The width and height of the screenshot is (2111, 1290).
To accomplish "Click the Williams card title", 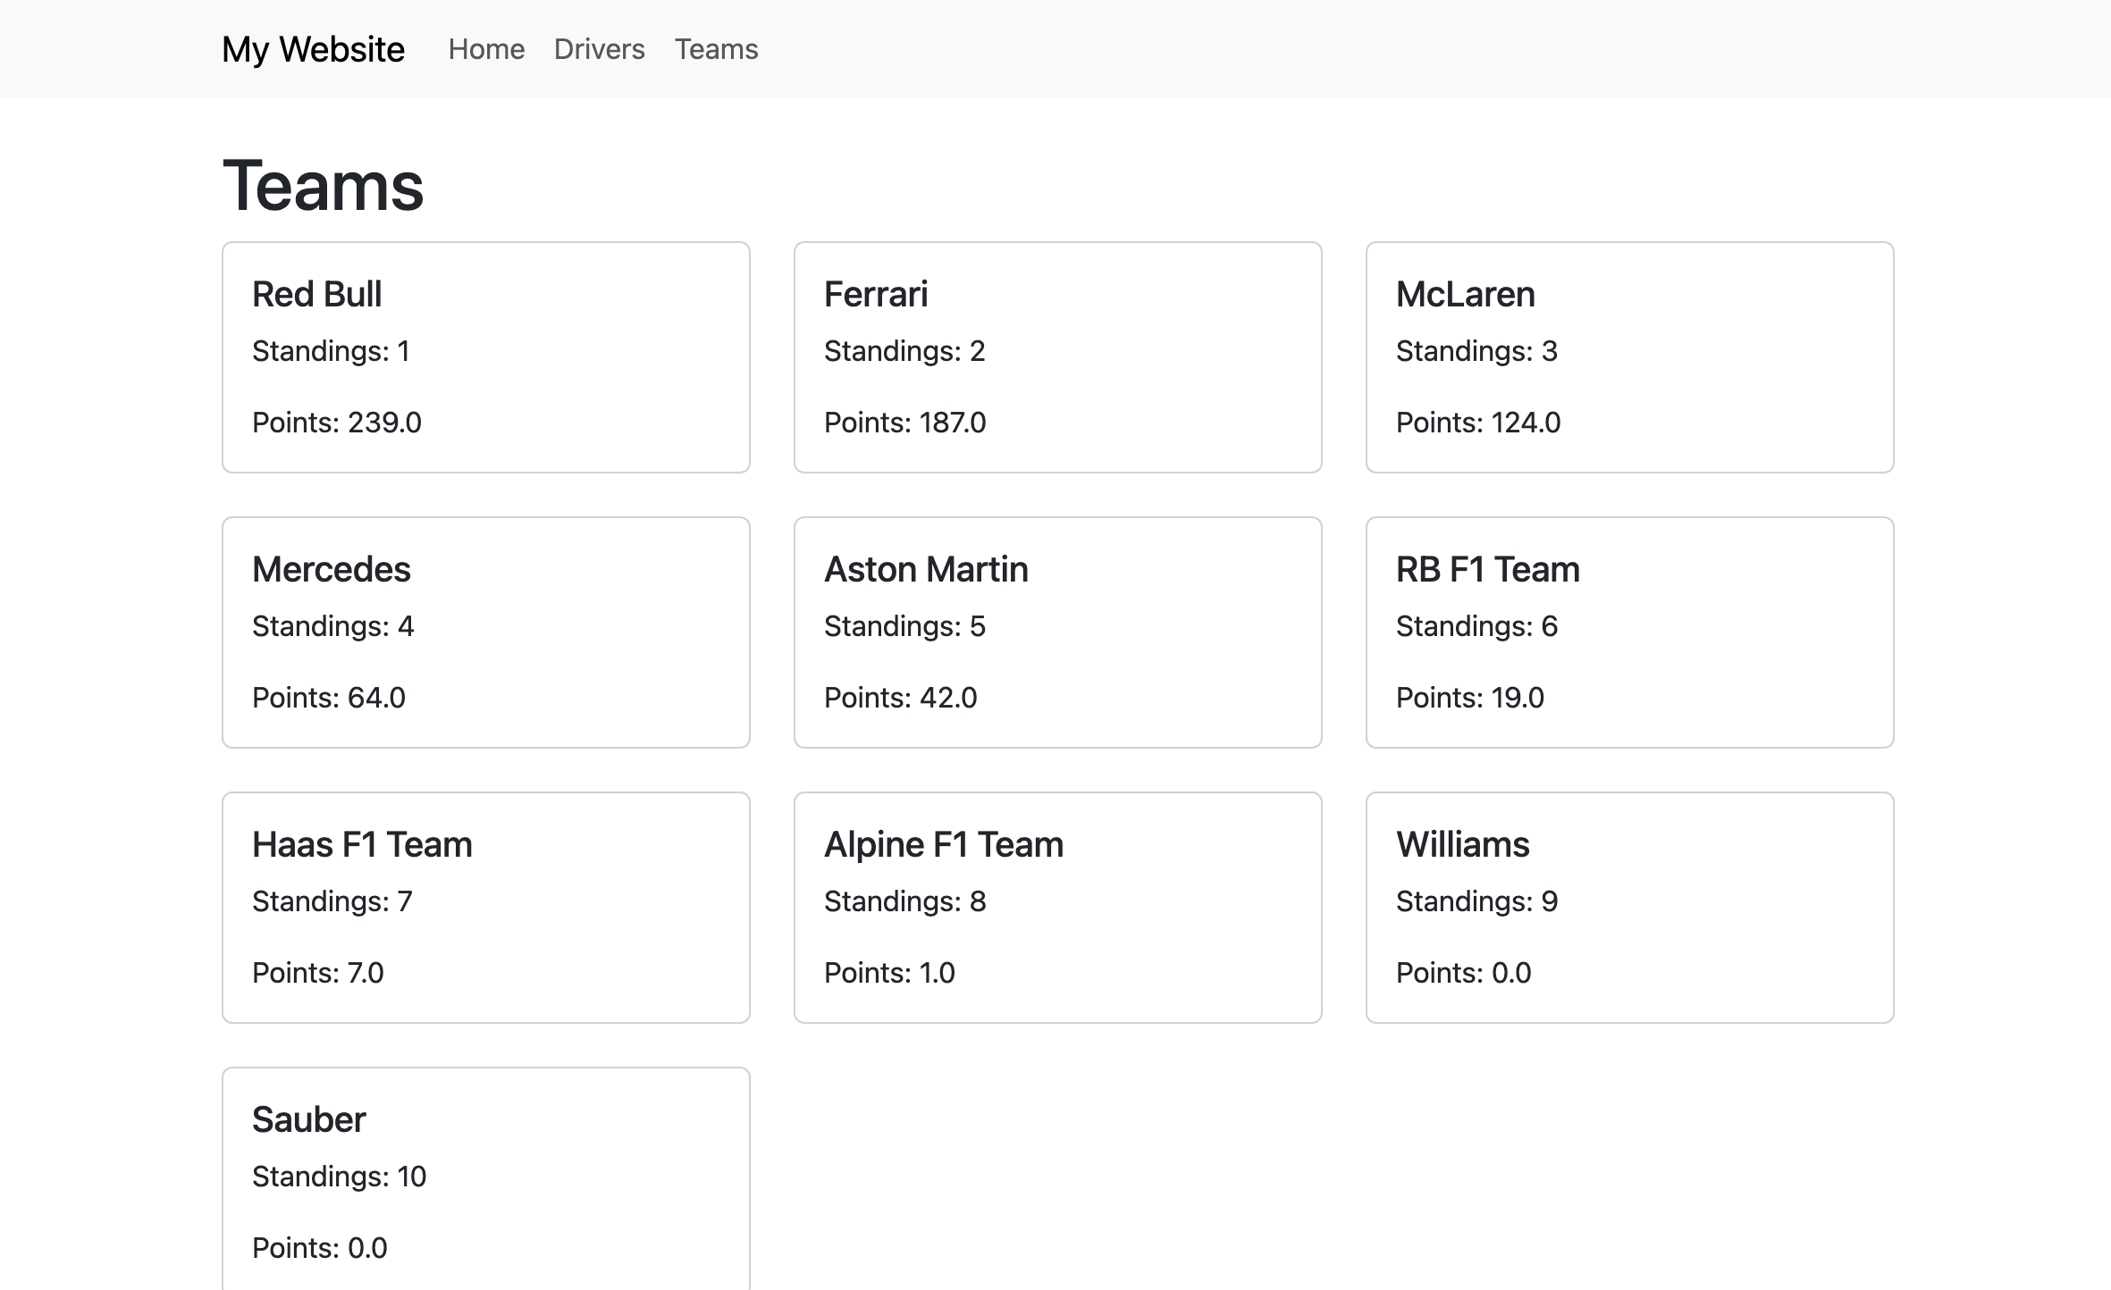I will coord(1462,844).
